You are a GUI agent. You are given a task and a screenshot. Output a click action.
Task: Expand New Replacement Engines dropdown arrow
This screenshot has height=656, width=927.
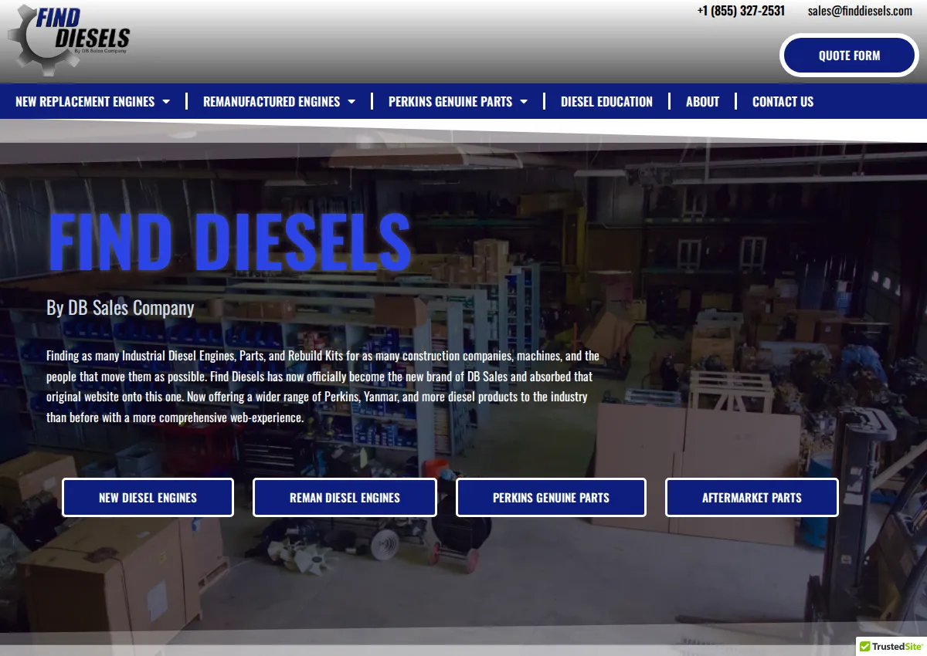point(166,102)
